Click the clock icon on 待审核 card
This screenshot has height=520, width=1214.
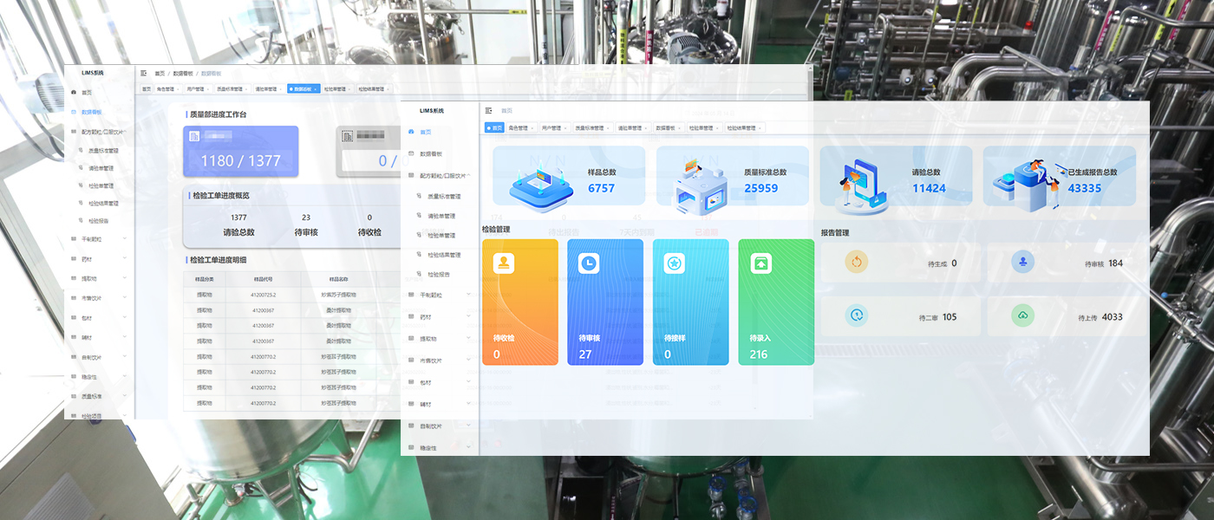coord(589,263)
